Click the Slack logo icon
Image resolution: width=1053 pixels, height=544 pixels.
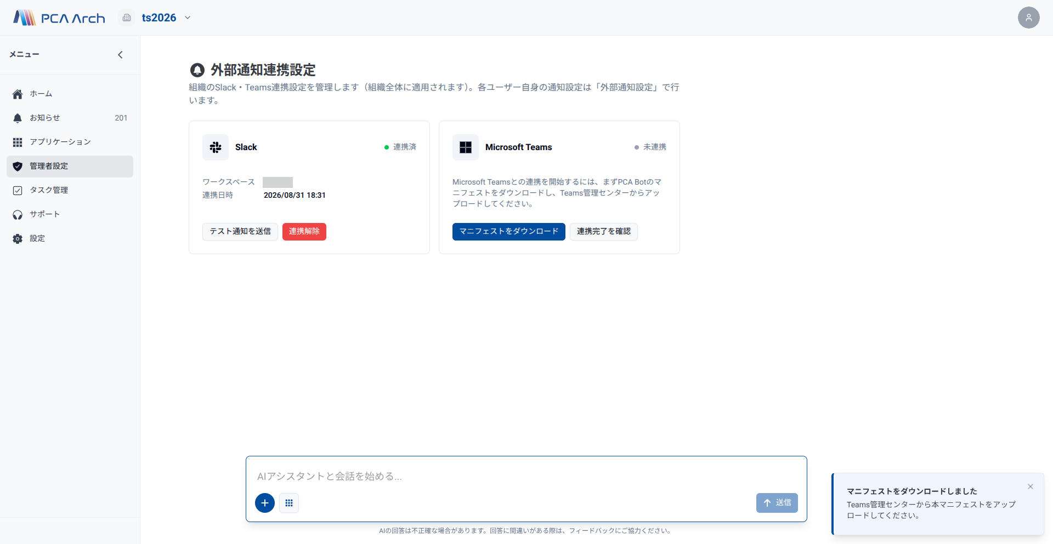(x=216, y=147)
